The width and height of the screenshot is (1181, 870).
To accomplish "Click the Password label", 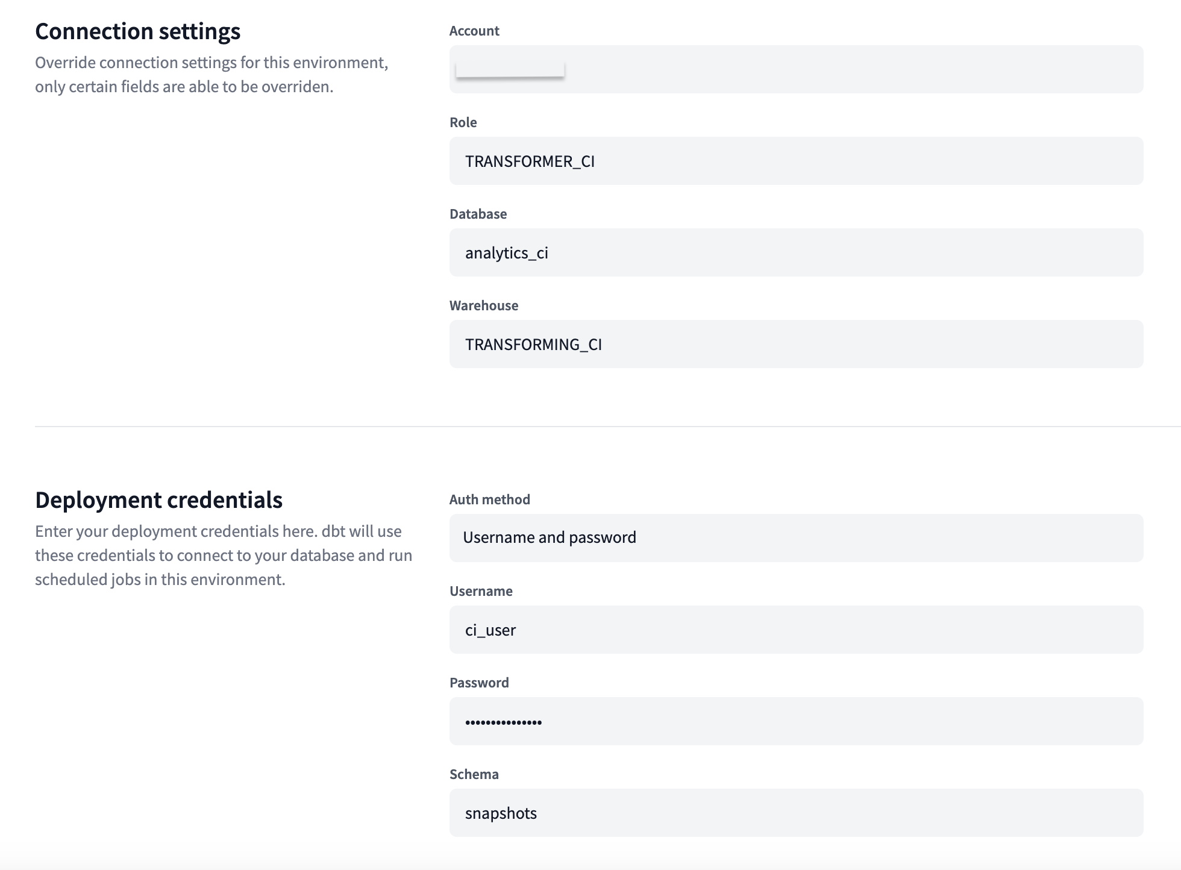I will 479,683.
